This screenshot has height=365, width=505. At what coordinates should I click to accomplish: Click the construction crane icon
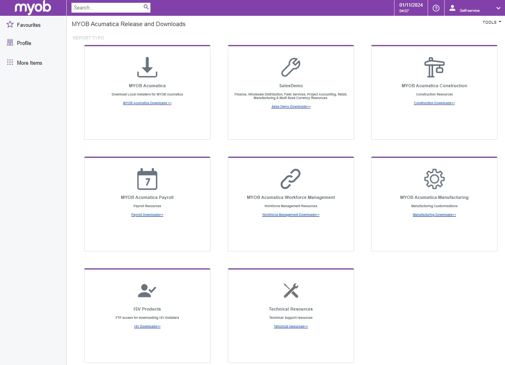pyautogui.click(x=434, y=67)
